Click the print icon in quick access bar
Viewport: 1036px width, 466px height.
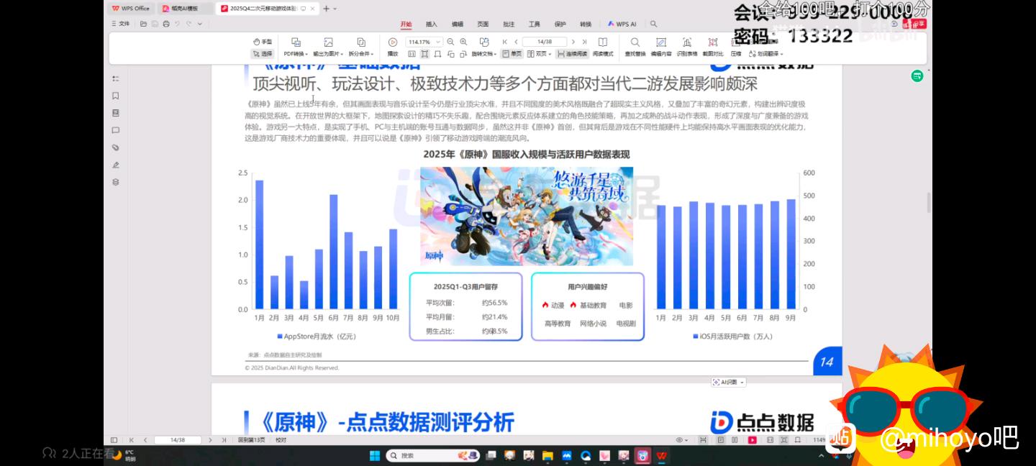(x=166, y=24)
